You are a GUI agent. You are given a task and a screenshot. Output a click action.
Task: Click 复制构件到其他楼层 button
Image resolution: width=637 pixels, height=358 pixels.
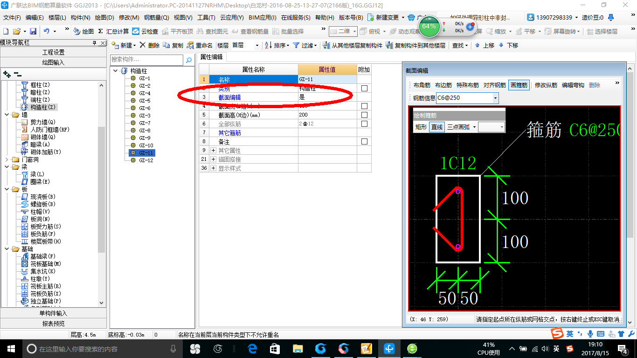[415, 45]
